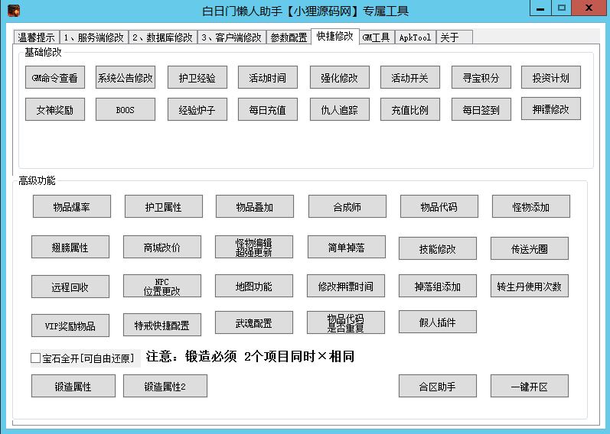This screenshot has width=610, height=434.
Task: Switch to the ApkTool tab
Action: [415, 37]
